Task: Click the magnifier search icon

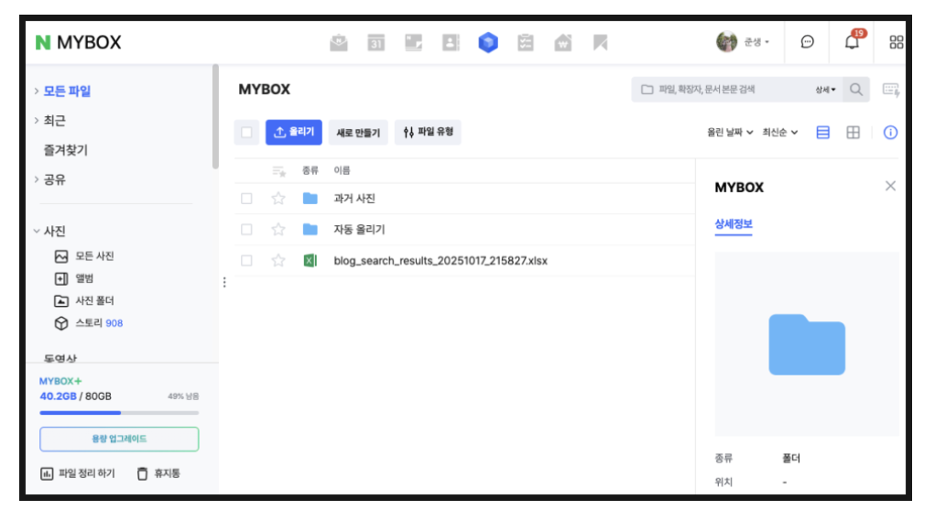Action: [856, 90]
